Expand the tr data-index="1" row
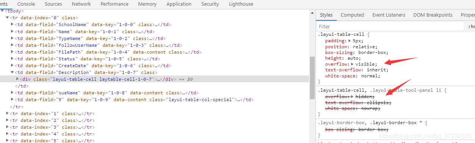475x143 pixels. 7,113
